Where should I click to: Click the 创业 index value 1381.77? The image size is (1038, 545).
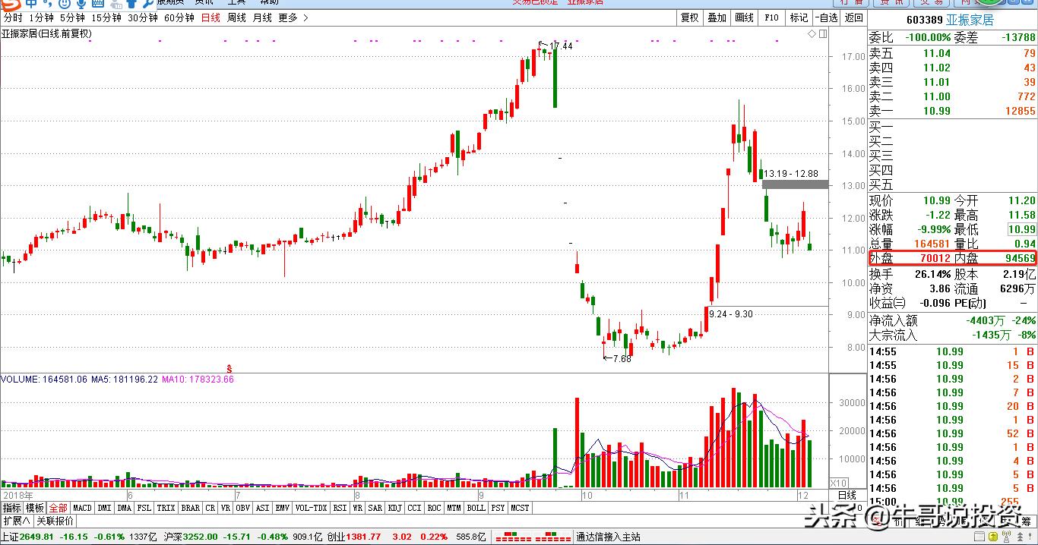(364, 537)
